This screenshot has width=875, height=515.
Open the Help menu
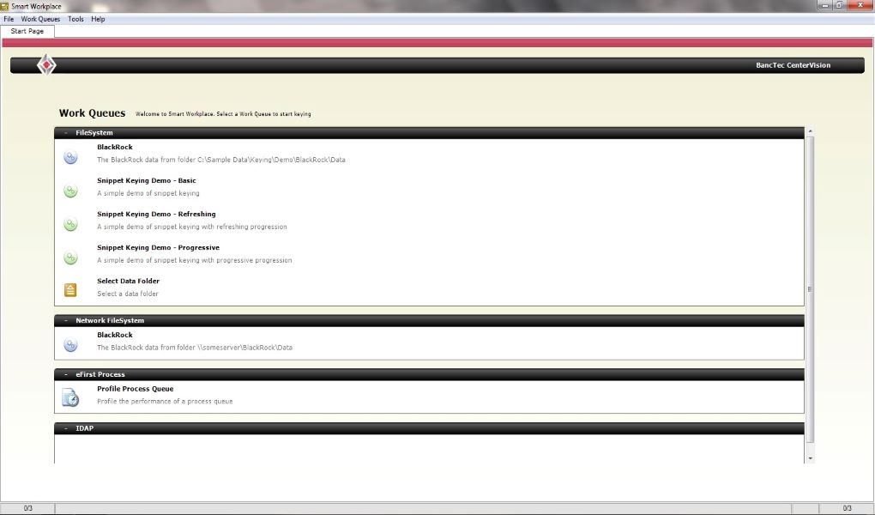coord(98,19)
